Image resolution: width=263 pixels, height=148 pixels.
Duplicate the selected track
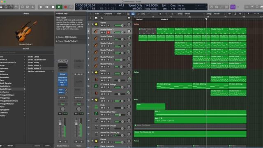[x=96, y=18]
